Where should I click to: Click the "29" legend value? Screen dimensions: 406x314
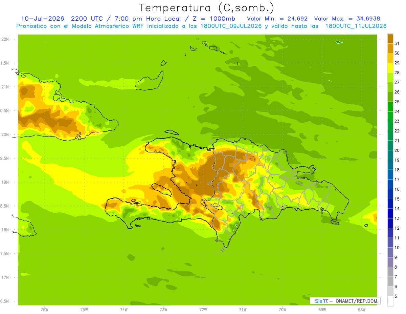pos(397,63)
